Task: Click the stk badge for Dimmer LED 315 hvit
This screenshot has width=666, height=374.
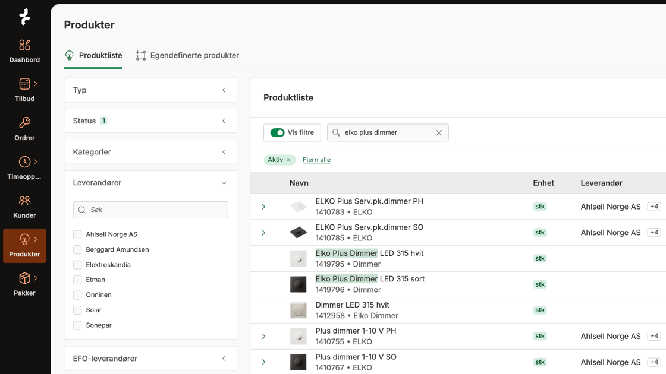Action: (x=540, y=310)
